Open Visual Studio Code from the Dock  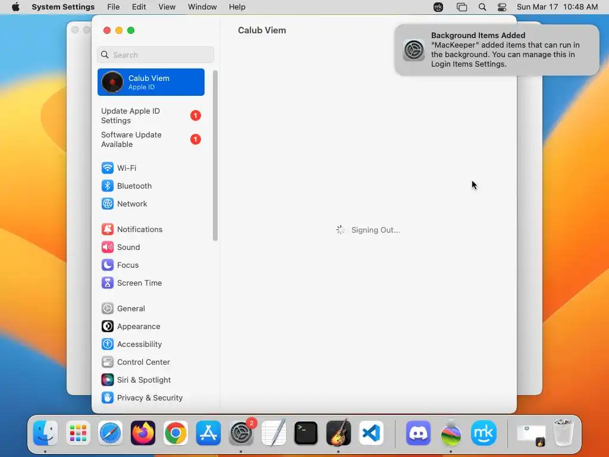[x=371, y=433]
